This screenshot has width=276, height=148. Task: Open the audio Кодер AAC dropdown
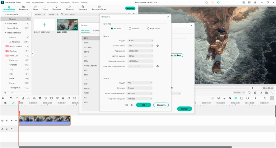[x=140, y=83]
